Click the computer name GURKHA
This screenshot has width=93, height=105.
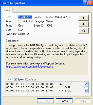click(x=24, y=34)
